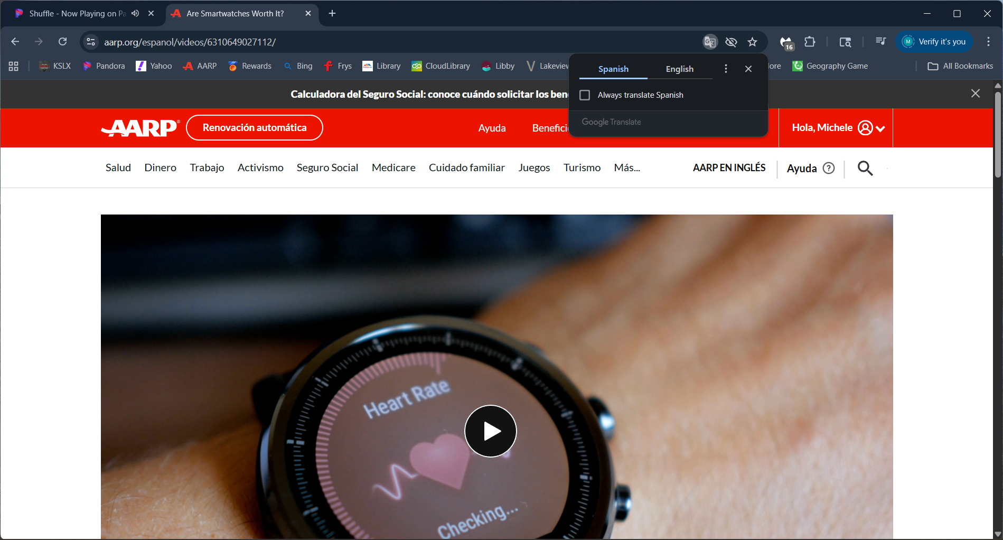
Task: Open the AARP EN INGLÉS link
Action: click(x=729, y=167)
